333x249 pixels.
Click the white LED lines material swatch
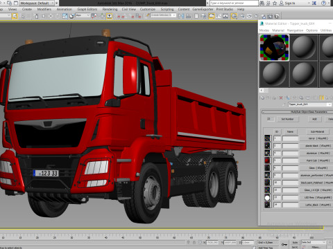pyautogui.click(x=267, y=197)
